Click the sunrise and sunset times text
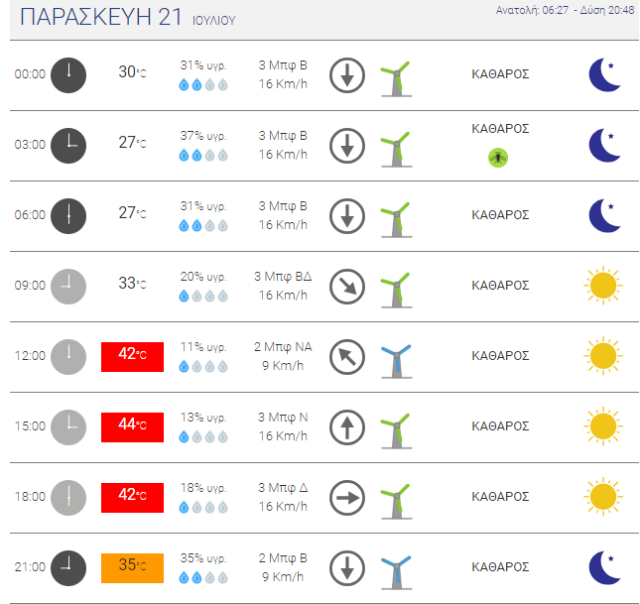640x604 pixels. click(565, 10)
